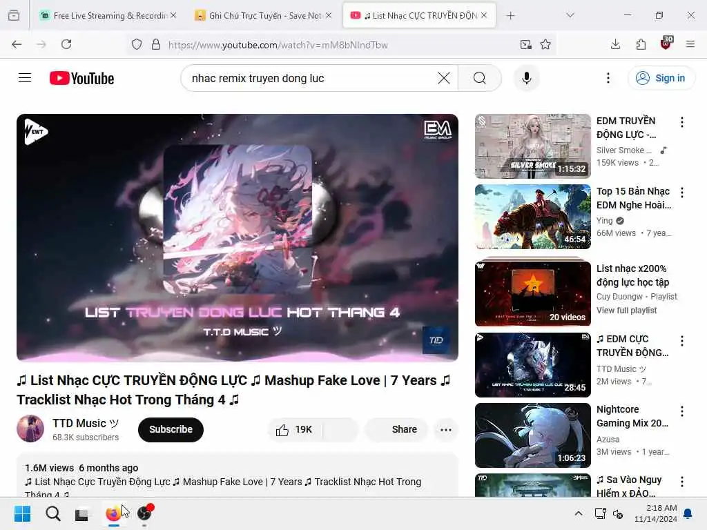Open options for Sa Vào Nguy Hiểm video
707x530 pixels.
pyautogui.click(x=681, y=481)
